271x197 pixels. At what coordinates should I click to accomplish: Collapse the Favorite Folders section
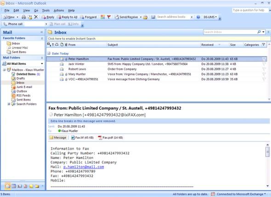pos(42,38)
